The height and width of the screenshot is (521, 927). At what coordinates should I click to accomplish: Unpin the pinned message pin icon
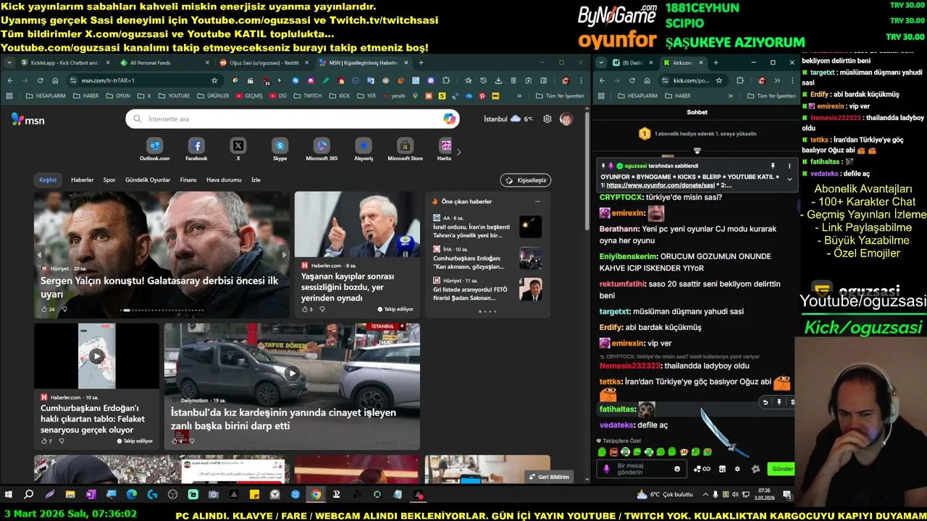[773, 166]
